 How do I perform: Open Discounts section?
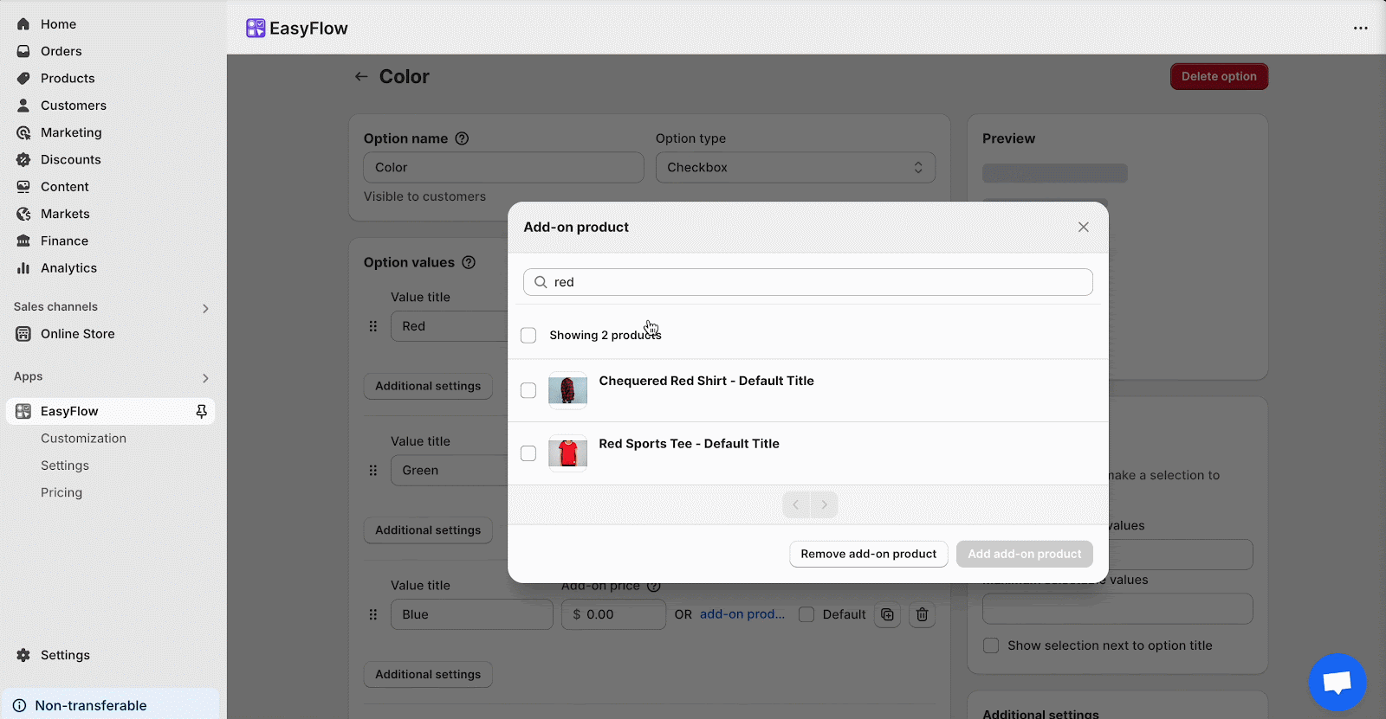(70, 159)
